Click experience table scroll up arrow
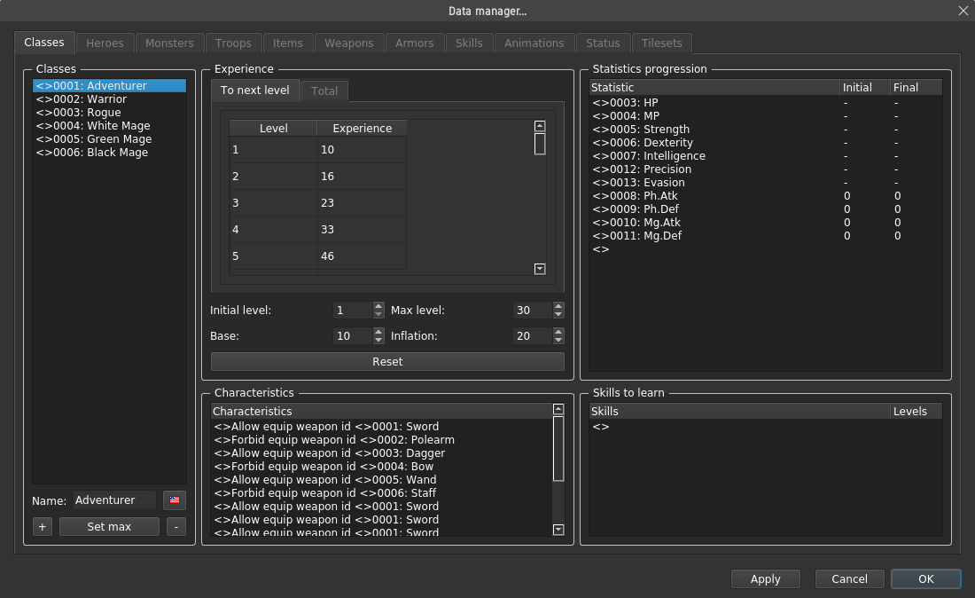The image size is (975, 598). 540,126
